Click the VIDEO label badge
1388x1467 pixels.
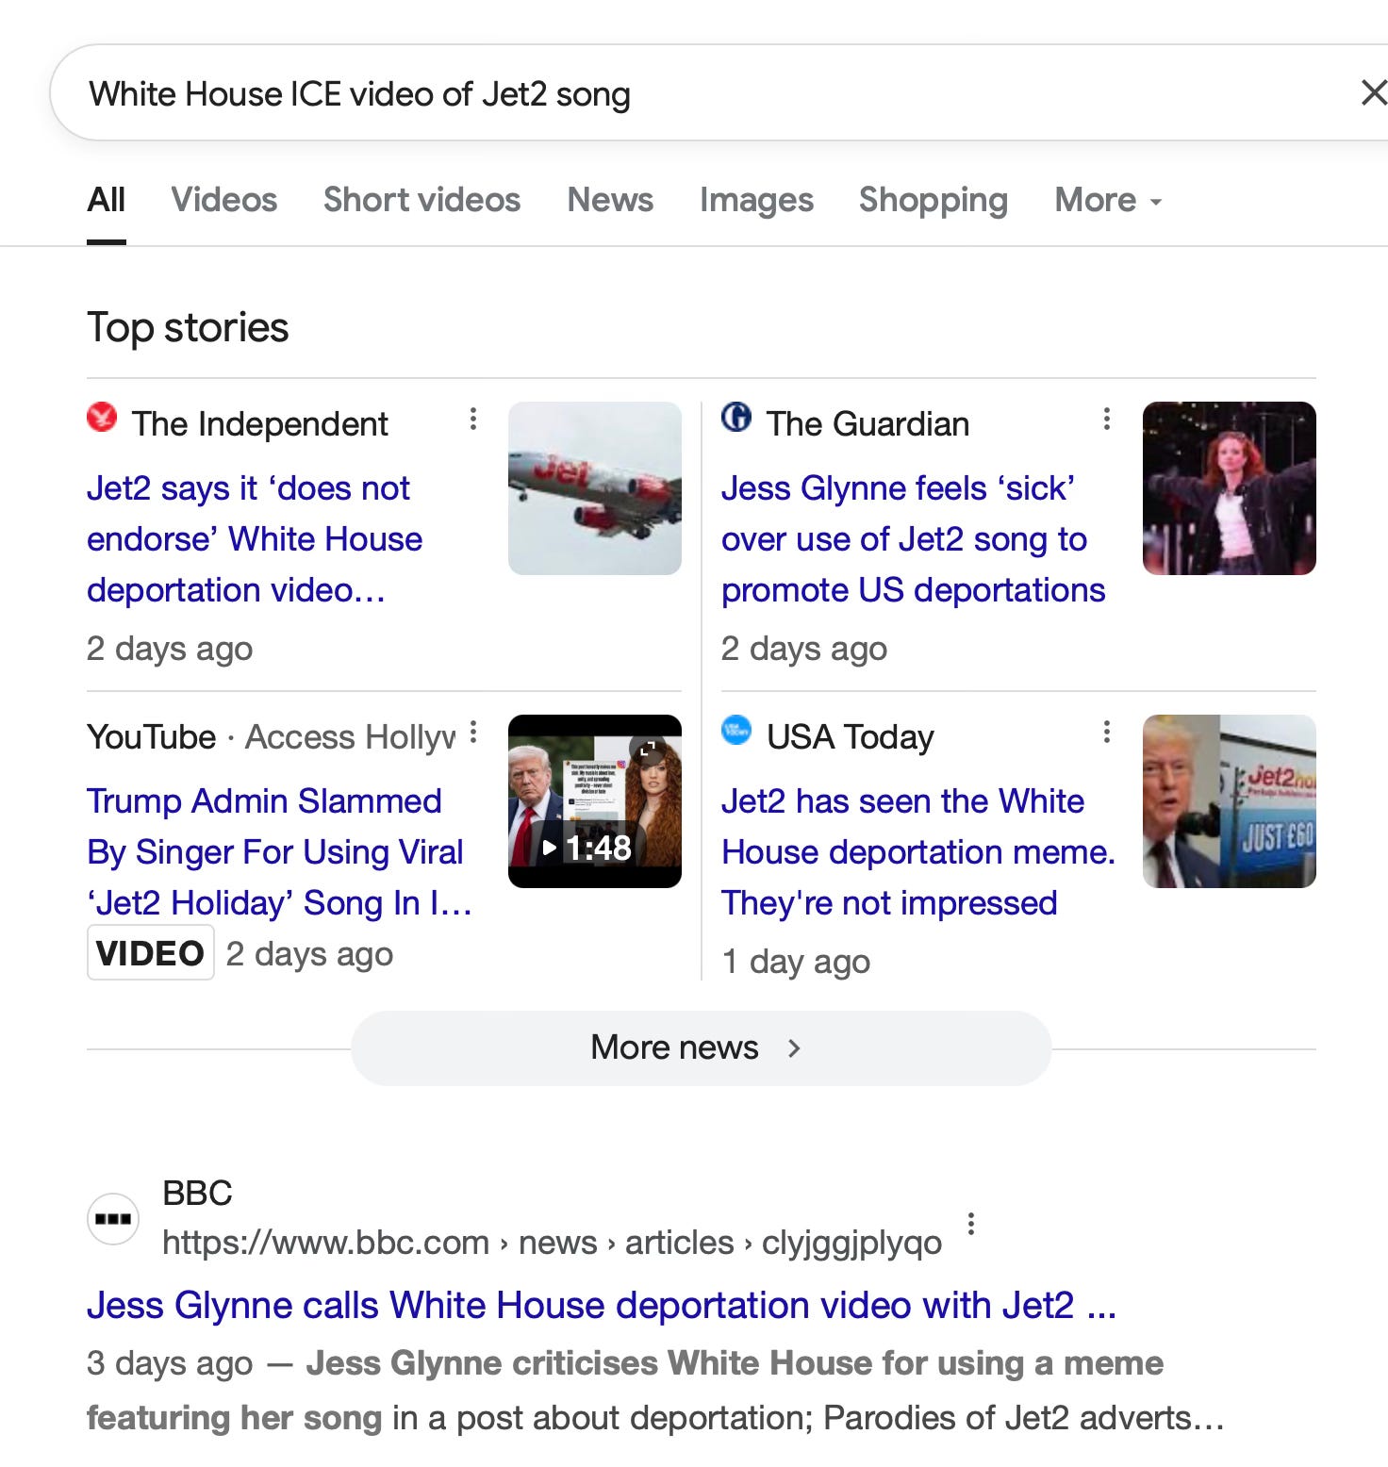150,953
